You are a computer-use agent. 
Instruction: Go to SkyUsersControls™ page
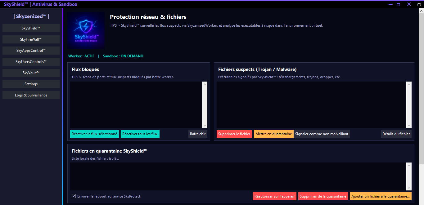click(x=31, y=62)
